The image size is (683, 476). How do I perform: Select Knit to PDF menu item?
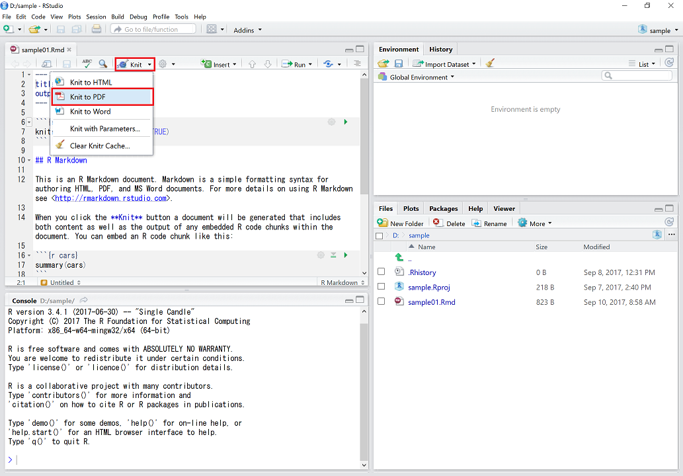pyautogui.click(x=102, y=97)
